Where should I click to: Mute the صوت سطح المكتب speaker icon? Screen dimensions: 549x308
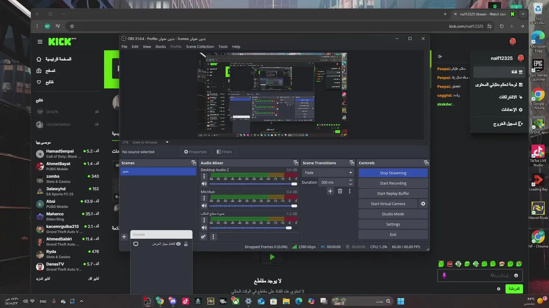pyautogui.click(x=204, y=228)
